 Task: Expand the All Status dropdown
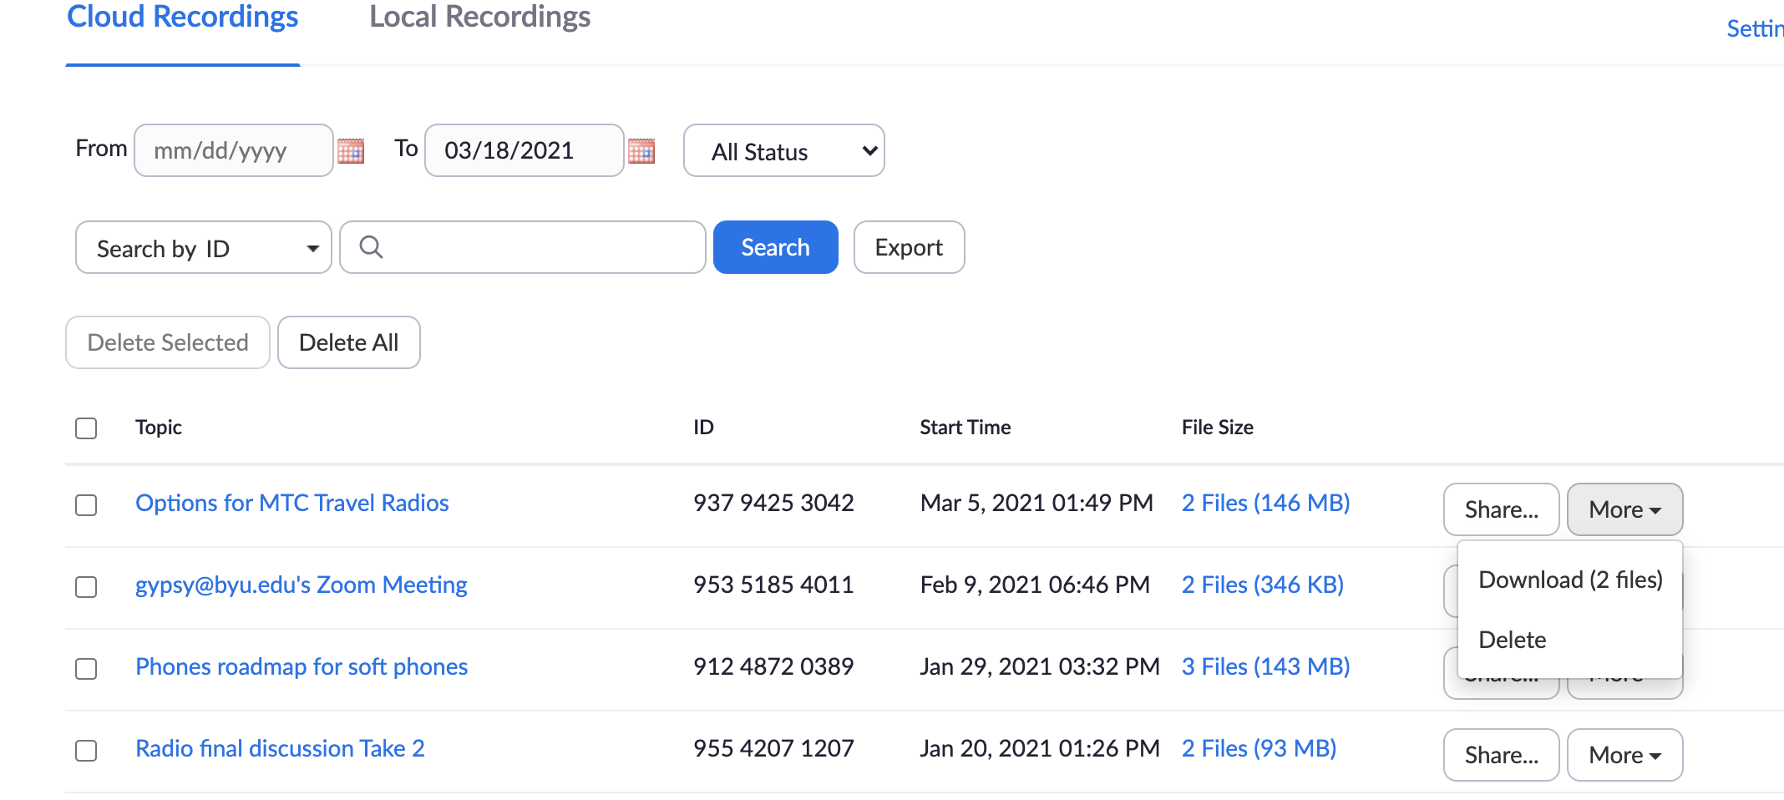783,151
